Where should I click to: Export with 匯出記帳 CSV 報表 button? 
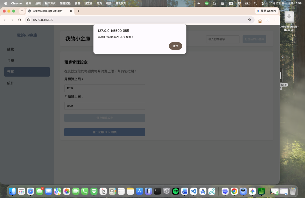point(105,132)
